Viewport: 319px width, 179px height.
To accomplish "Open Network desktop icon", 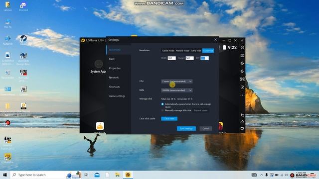I will [8, 40].
